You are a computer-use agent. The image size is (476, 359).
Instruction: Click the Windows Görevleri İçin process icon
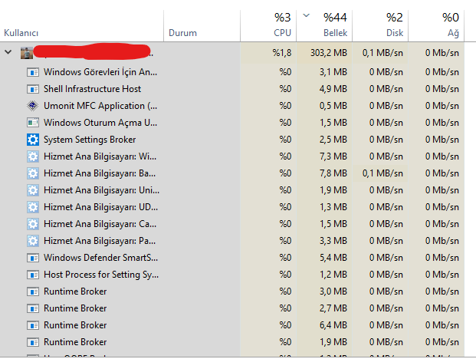click(x=33, y=72)
